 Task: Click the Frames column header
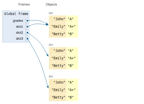click(x=24, y=4)
